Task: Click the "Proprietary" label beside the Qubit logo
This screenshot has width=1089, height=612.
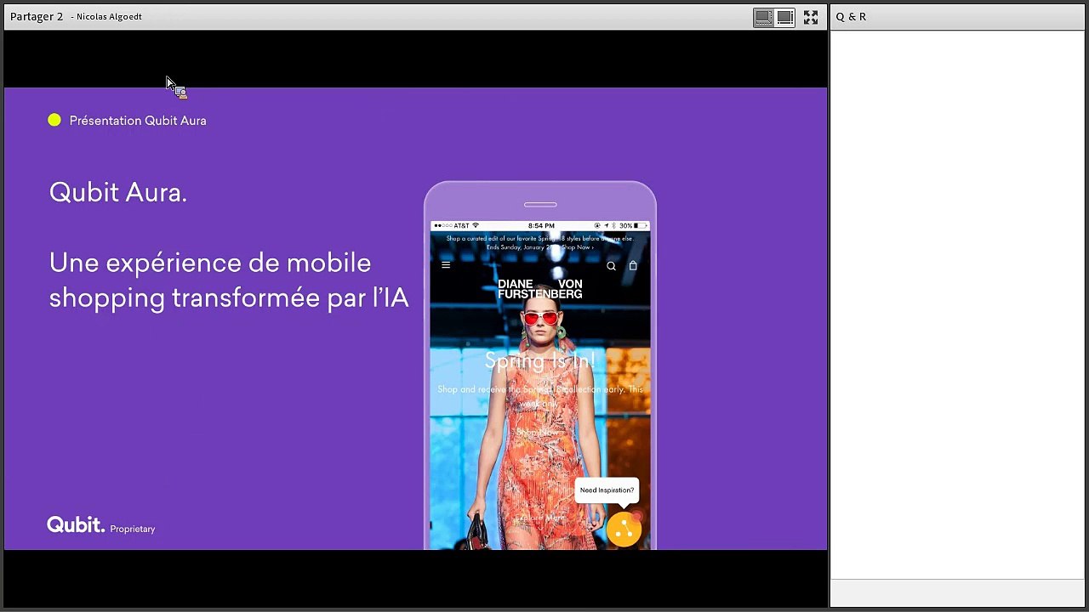Action: (x=133, y=529)
